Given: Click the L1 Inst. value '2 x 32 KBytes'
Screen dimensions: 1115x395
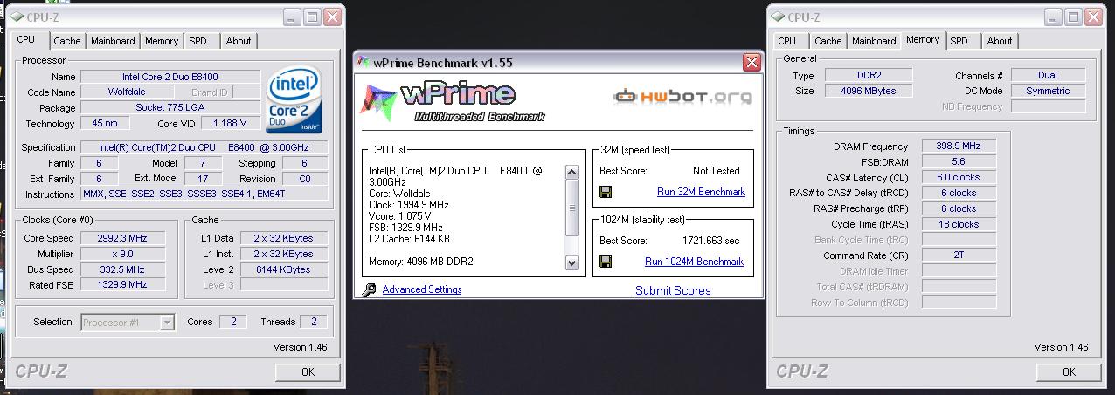Looking at the screenshot, I should tap(285, 254).
